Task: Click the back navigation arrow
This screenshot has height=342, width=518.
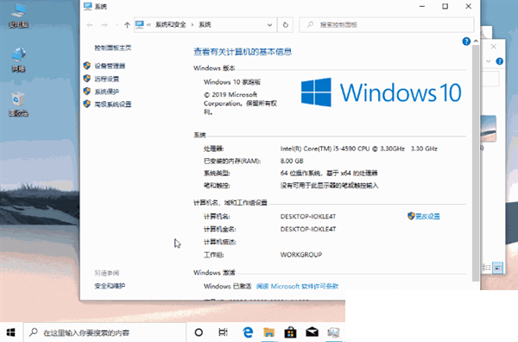Action: coord(90,25)
